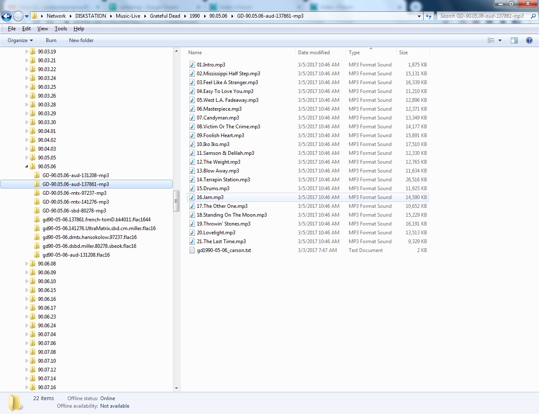Open the File menu
The height and width of the screenshot is (414, 539).
[12, 29]
